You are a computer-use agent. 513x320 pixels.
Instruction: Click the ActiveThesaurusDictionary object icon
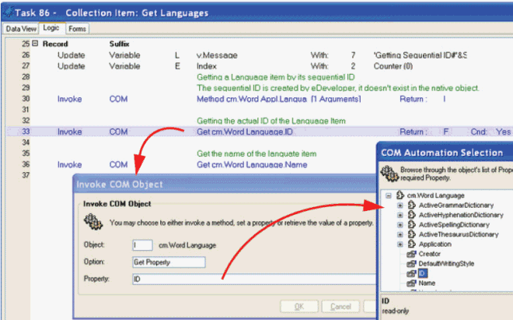(411, 234)
